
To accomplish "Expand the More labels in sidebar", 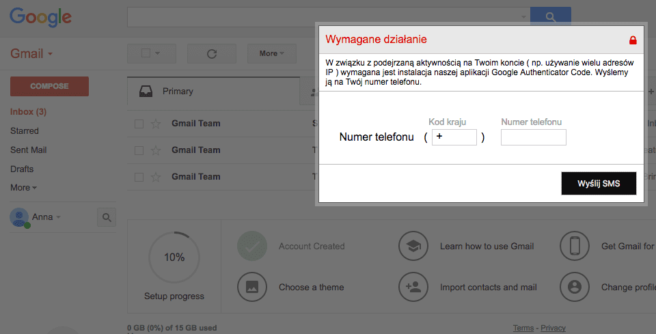I will (23, 187).
